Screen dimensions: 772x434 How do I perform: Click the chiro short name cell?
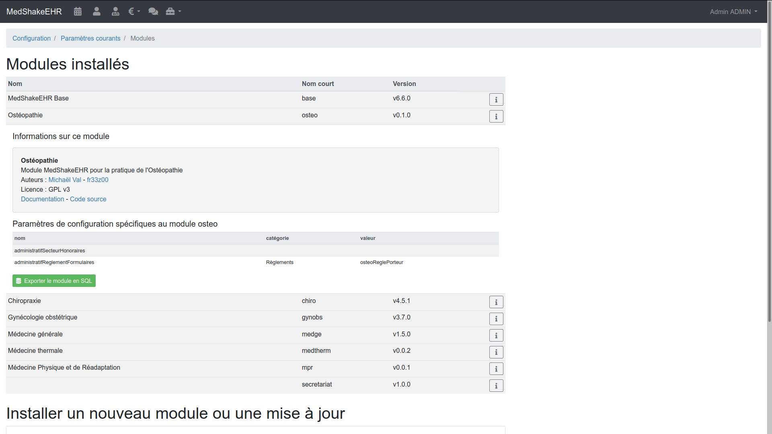(309, 301)
